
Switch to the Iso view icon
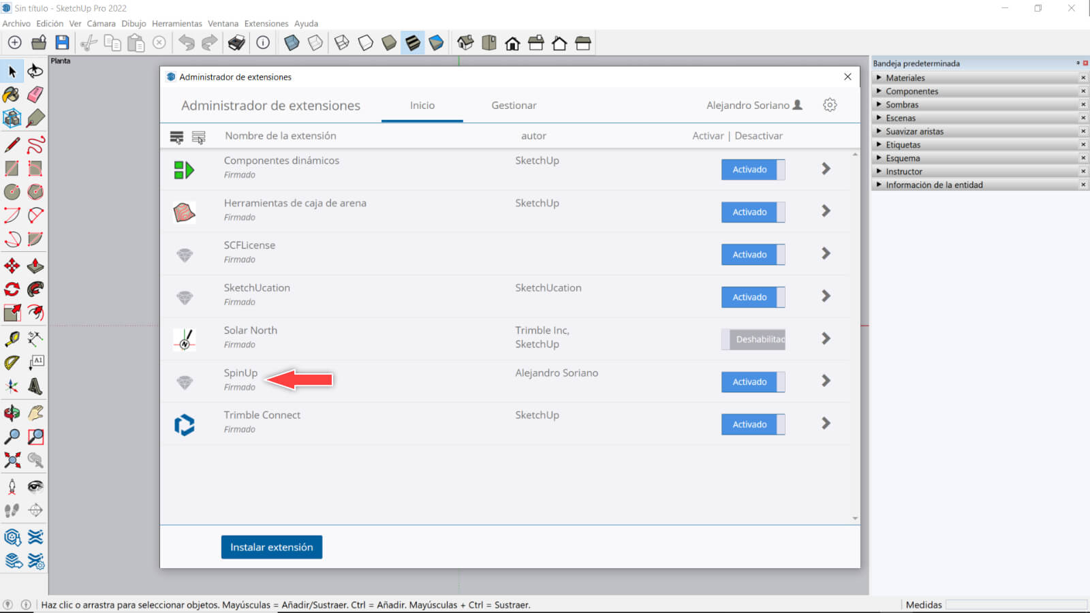point(465,43)
